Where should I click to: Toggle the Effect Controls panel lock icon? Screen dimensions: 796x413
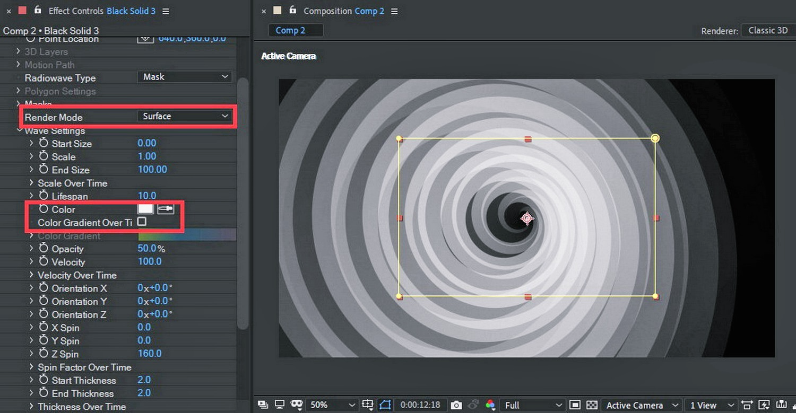pos(37,10)
